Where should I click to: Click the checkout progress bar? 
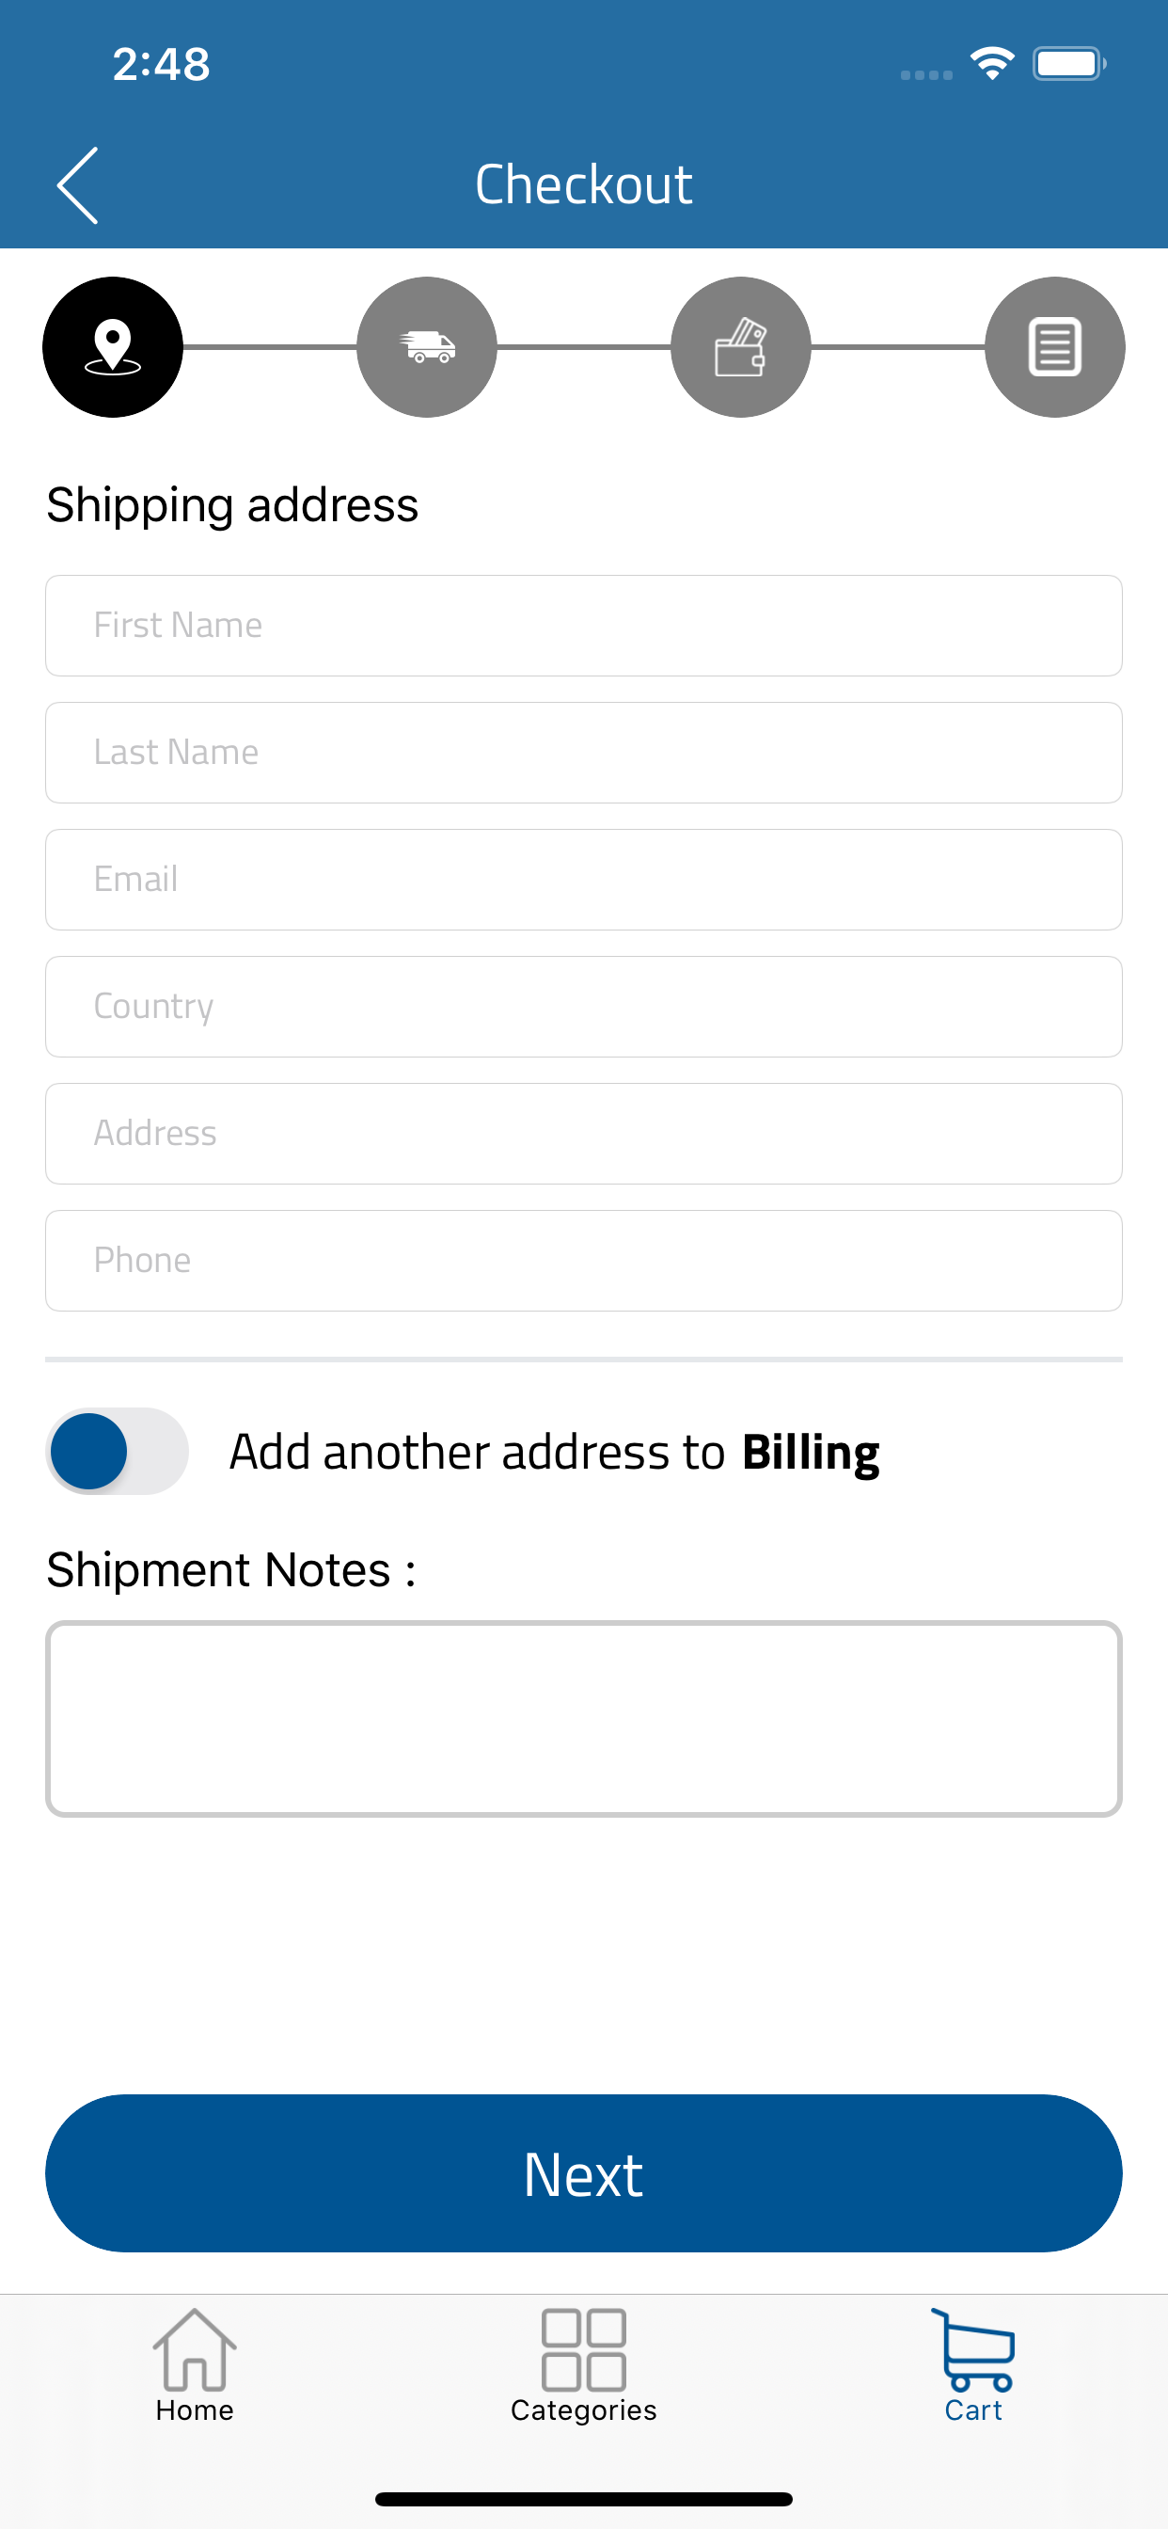pyautogui.click(x=583, y=347)
